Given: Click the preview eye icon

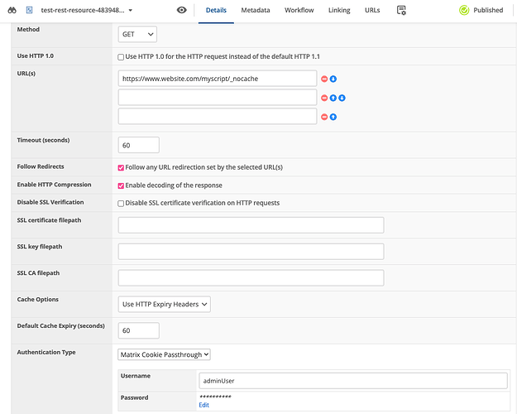Looking at the screenshot, I should [x=182, y=10].
